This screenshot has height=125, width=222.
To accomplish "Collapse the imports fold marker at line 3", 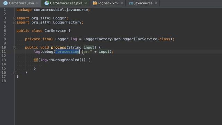I will (15, 18).
